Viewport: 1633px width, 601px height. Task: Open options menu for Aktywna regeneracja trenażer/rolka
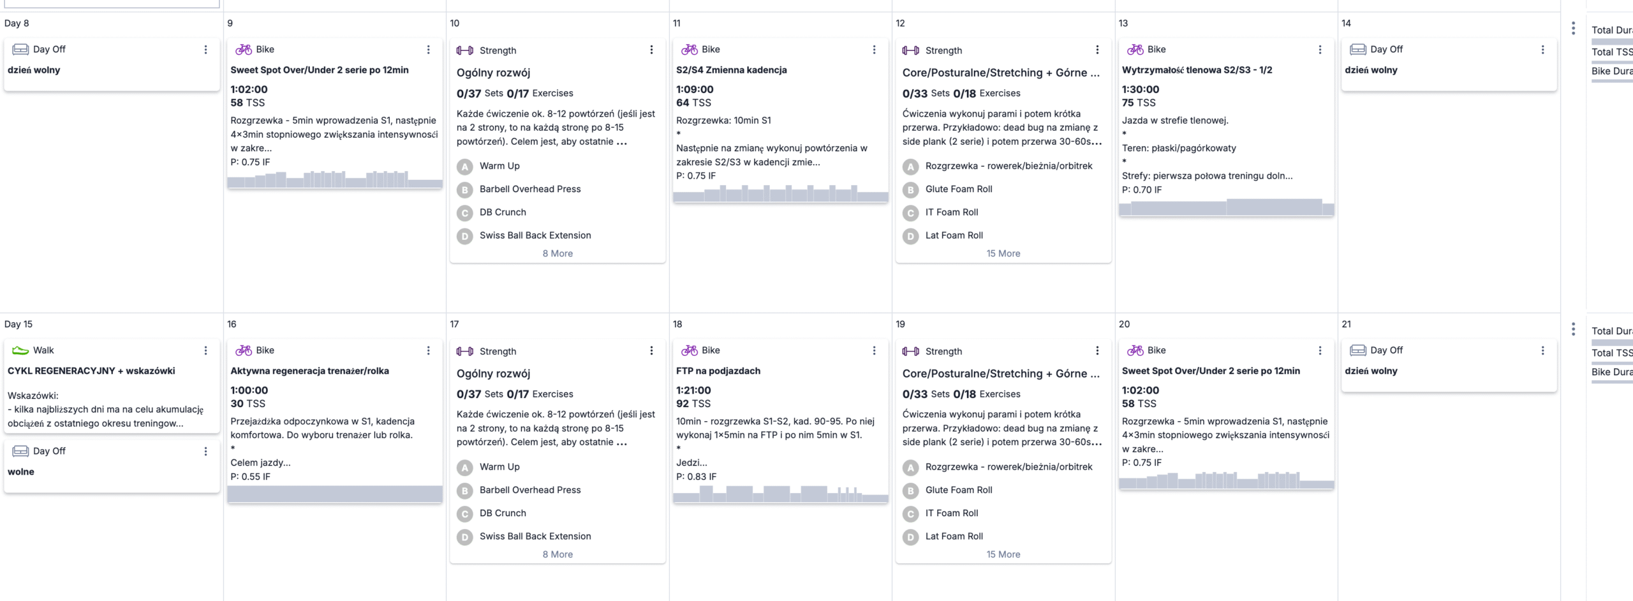(x=428, y=350)
